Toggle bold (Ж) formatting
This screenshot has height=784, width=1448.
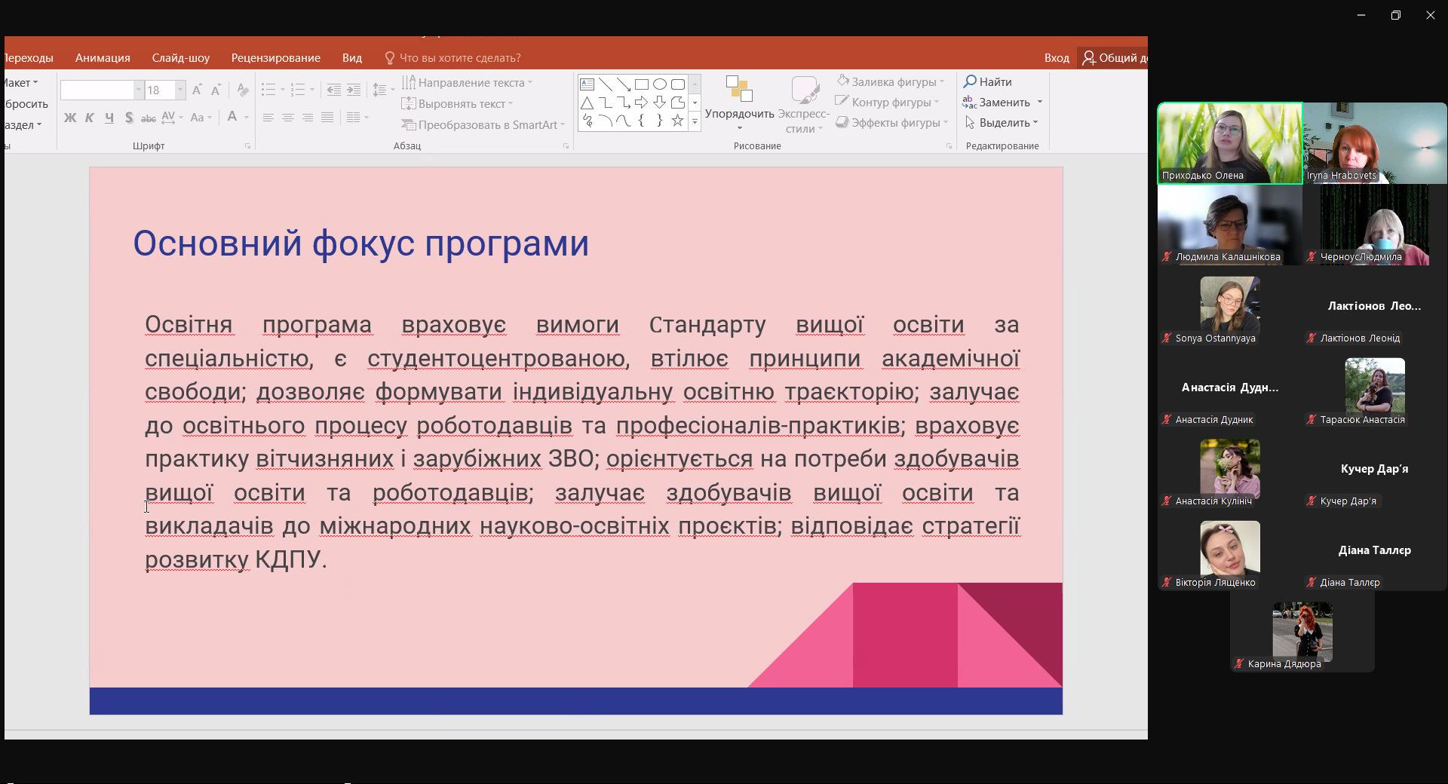pos(70,118)
